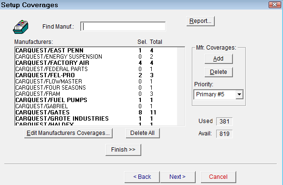Open Edit Manufacturers Coverages
The image size is (283, 185).
click(68, 133)
